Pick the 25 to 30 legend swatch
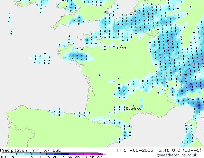Screen dimensions: 204x158 click(65, 154)
